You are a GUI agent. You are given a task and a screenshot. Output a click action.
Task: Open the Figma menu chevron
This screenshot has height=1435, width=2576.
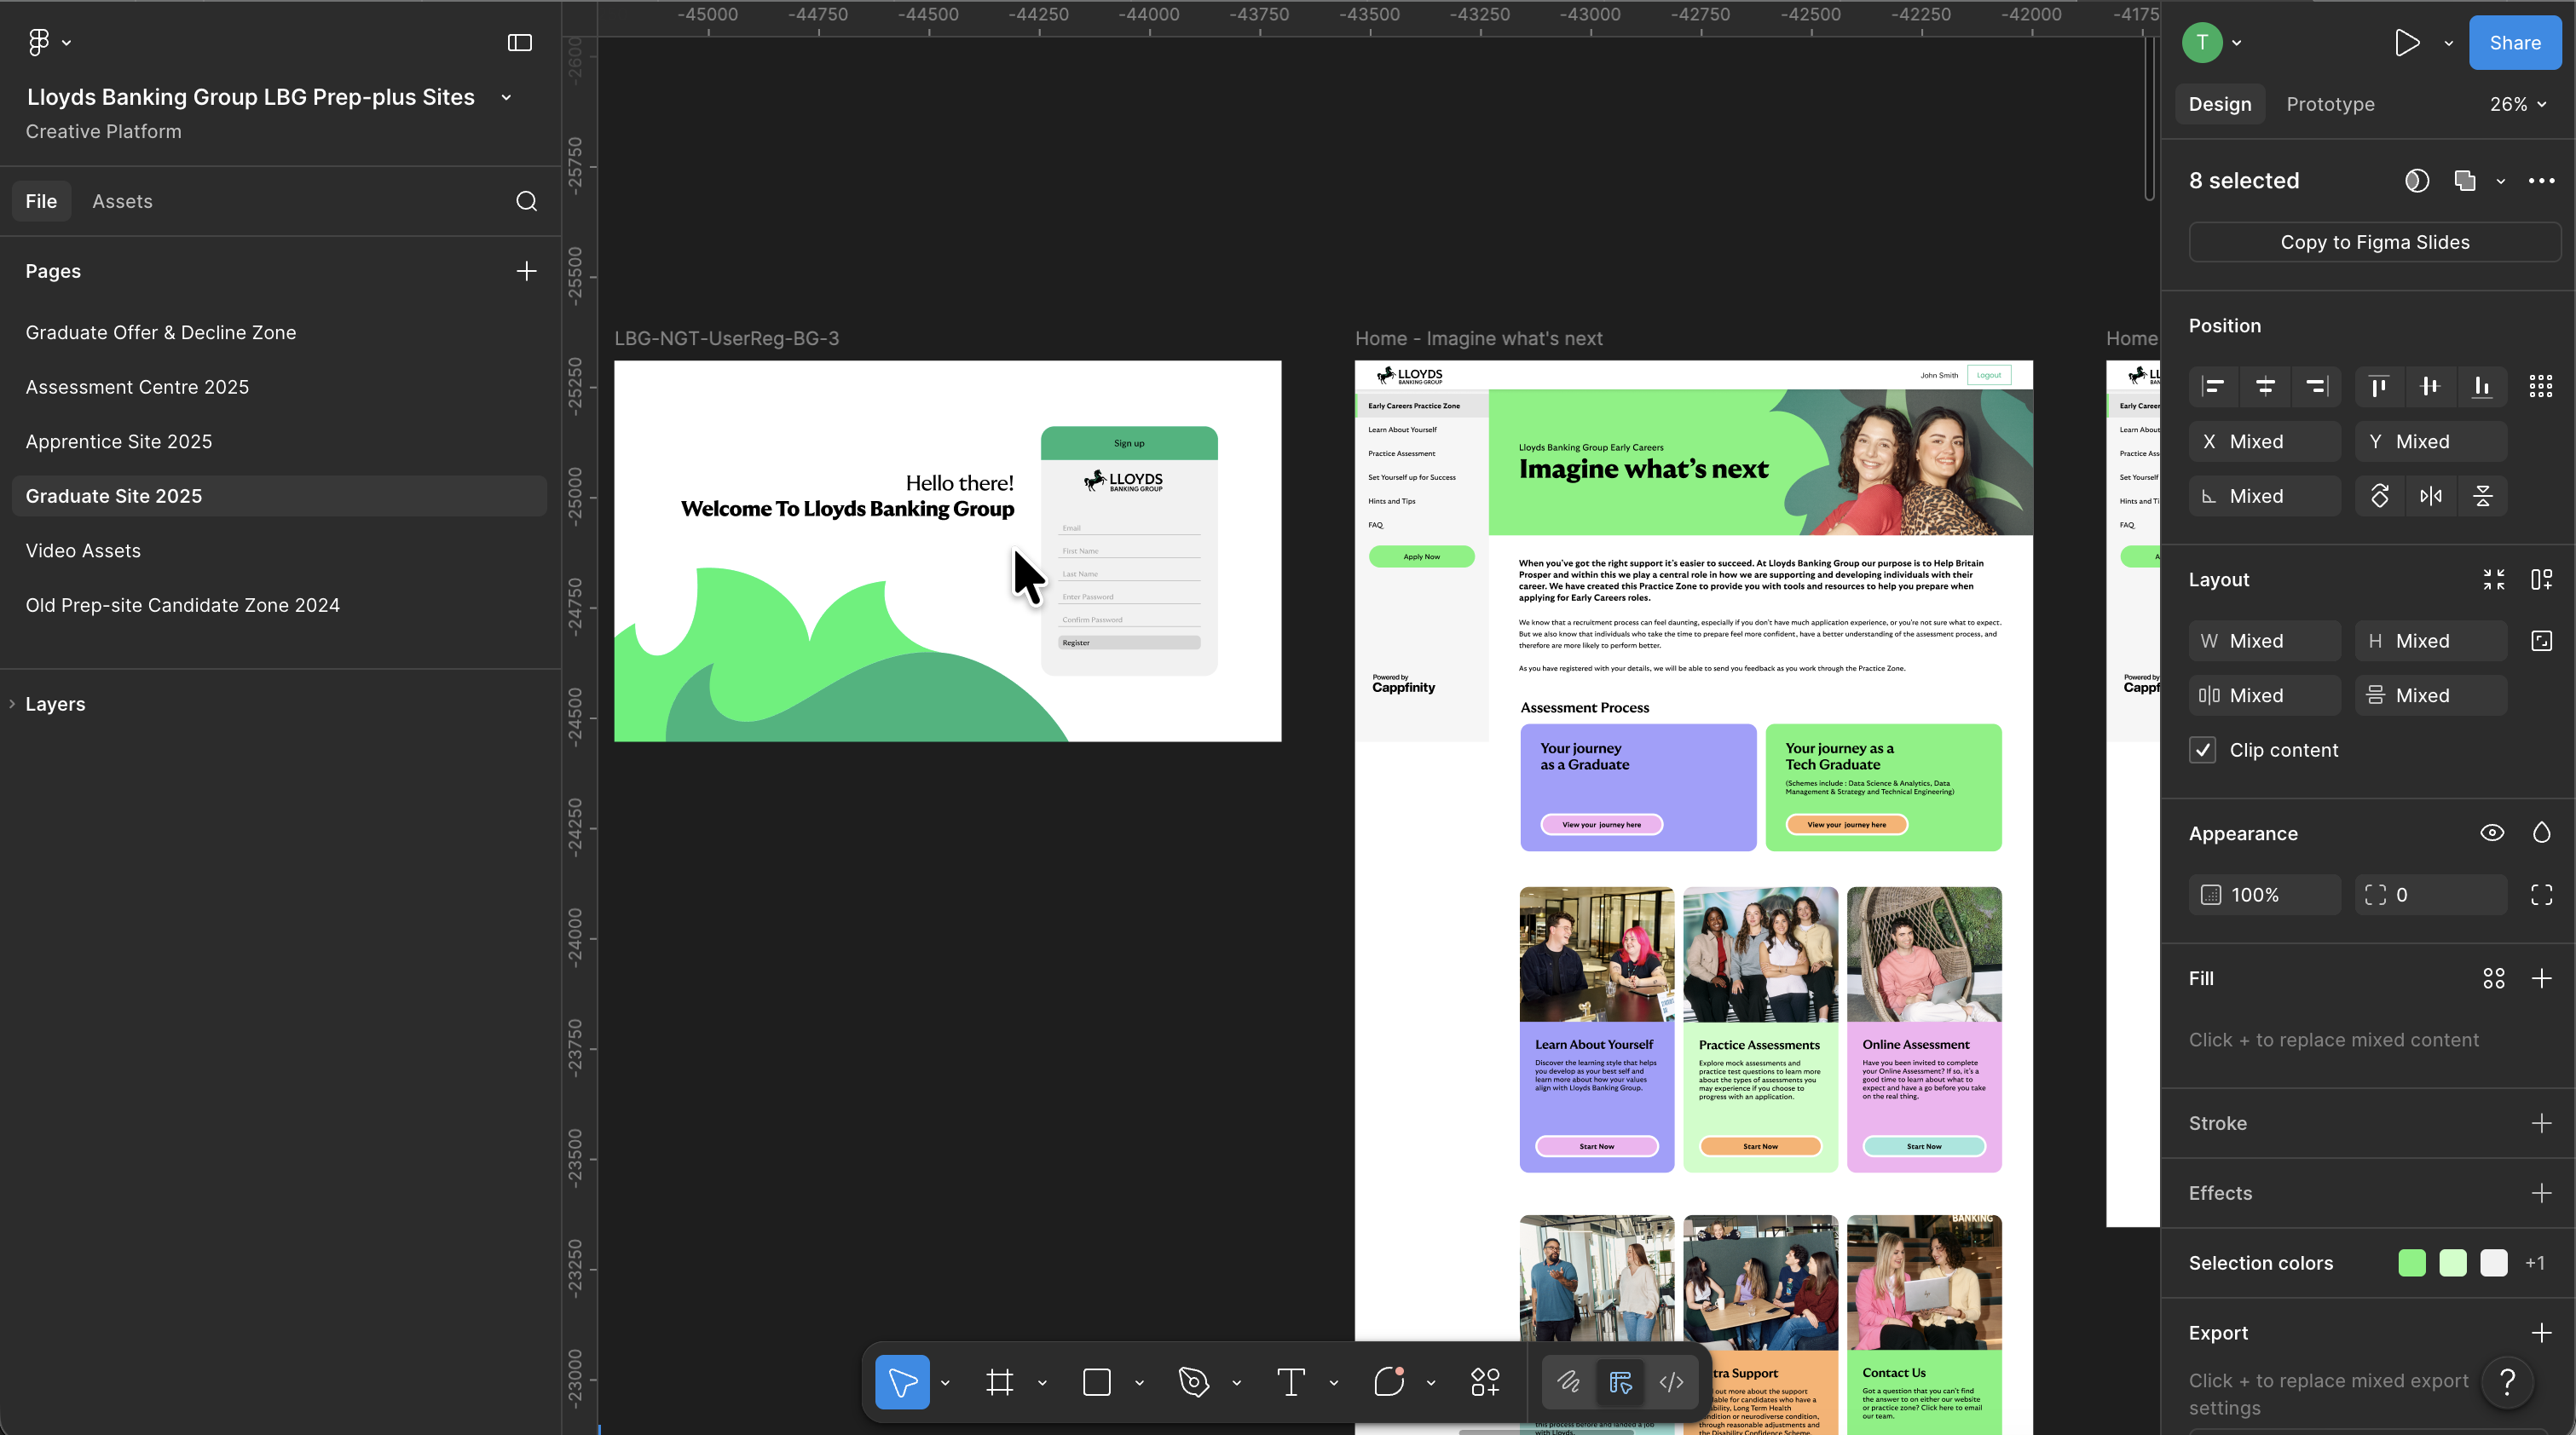pyautogui.click(x=66, y=43)
